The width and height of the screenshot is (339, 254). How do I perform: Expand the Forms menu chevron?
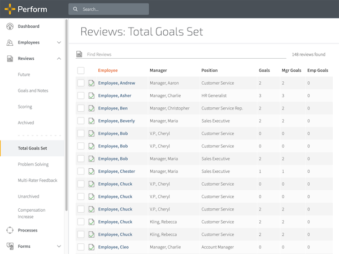(59, 246)
